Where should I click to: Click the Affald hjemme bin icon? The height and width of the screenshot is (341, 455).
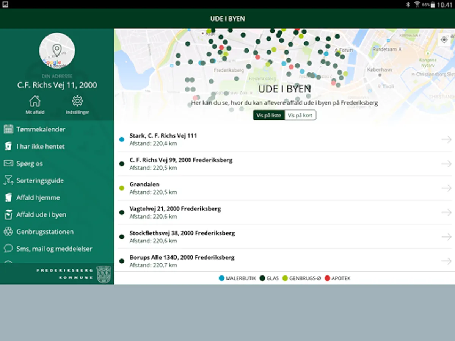[x=8, y=197]
